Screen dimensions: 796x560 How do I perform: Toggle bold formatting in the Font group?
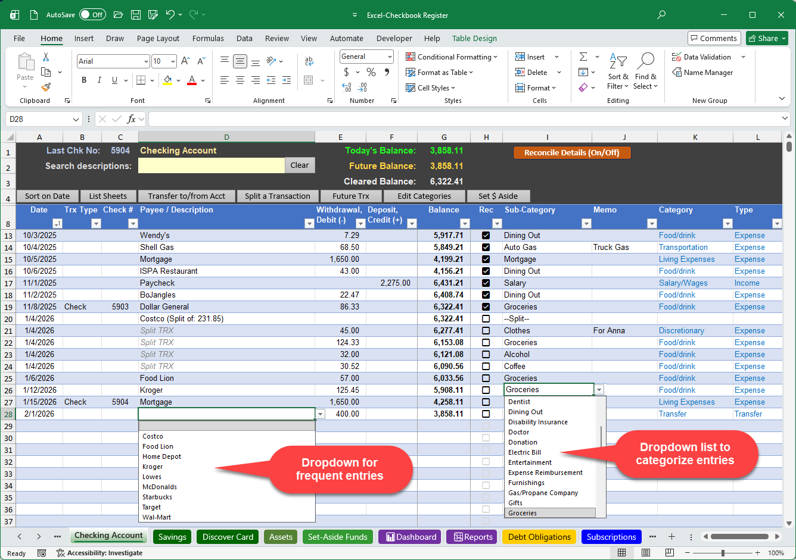(83, 80)
